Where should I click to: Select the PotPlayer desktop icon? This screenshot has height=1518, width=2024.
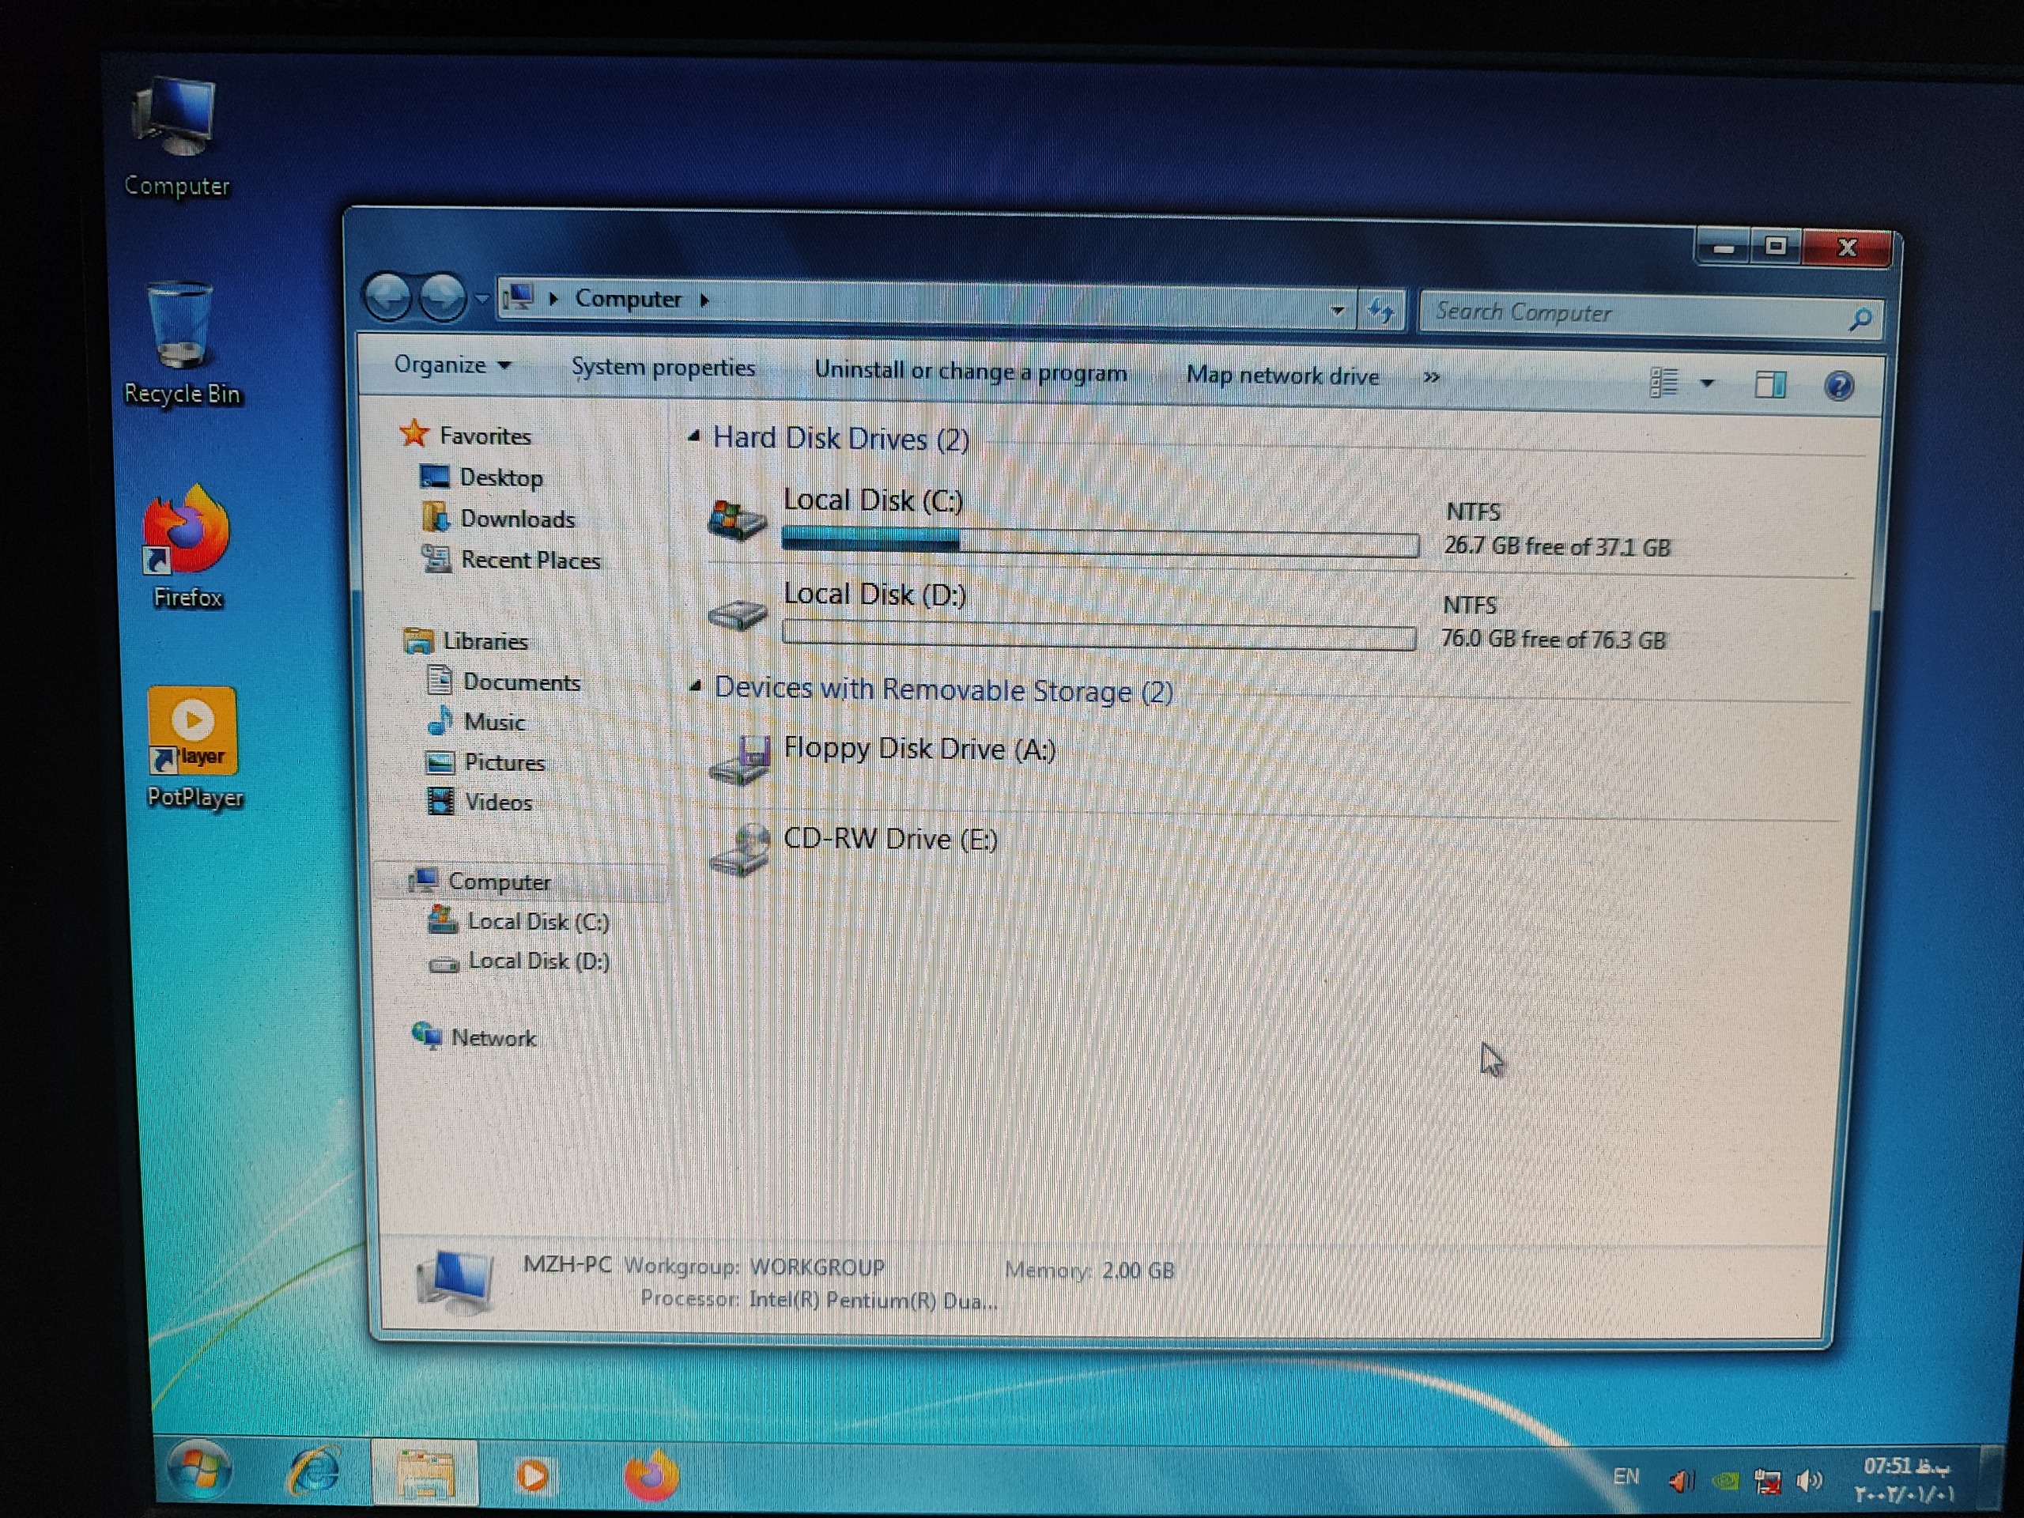(x=192, y=732)
